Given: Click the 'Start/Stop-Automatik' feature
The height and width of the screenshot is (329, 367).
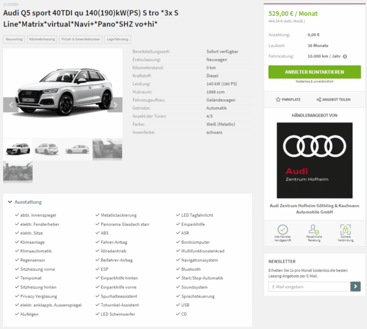Looking at the screenshot, I should point(202,278).
